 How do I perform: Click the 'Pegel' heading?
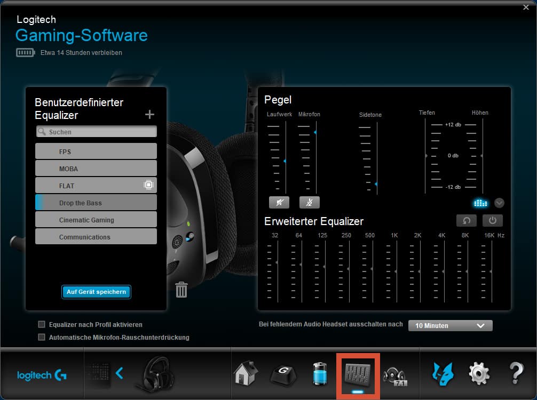coord(278,100)
